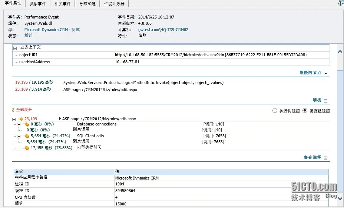The width and height of the screenshot is (344, 208).
Task: Click the scroll up arrow
Action: tap(340, 52)
